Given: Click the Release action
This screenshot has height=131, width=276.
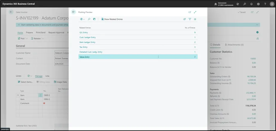Looking at the screenshot, I should [x=36, y=38].
